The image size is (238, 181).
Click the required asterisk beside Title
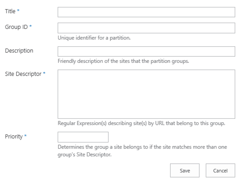[18, 12]
